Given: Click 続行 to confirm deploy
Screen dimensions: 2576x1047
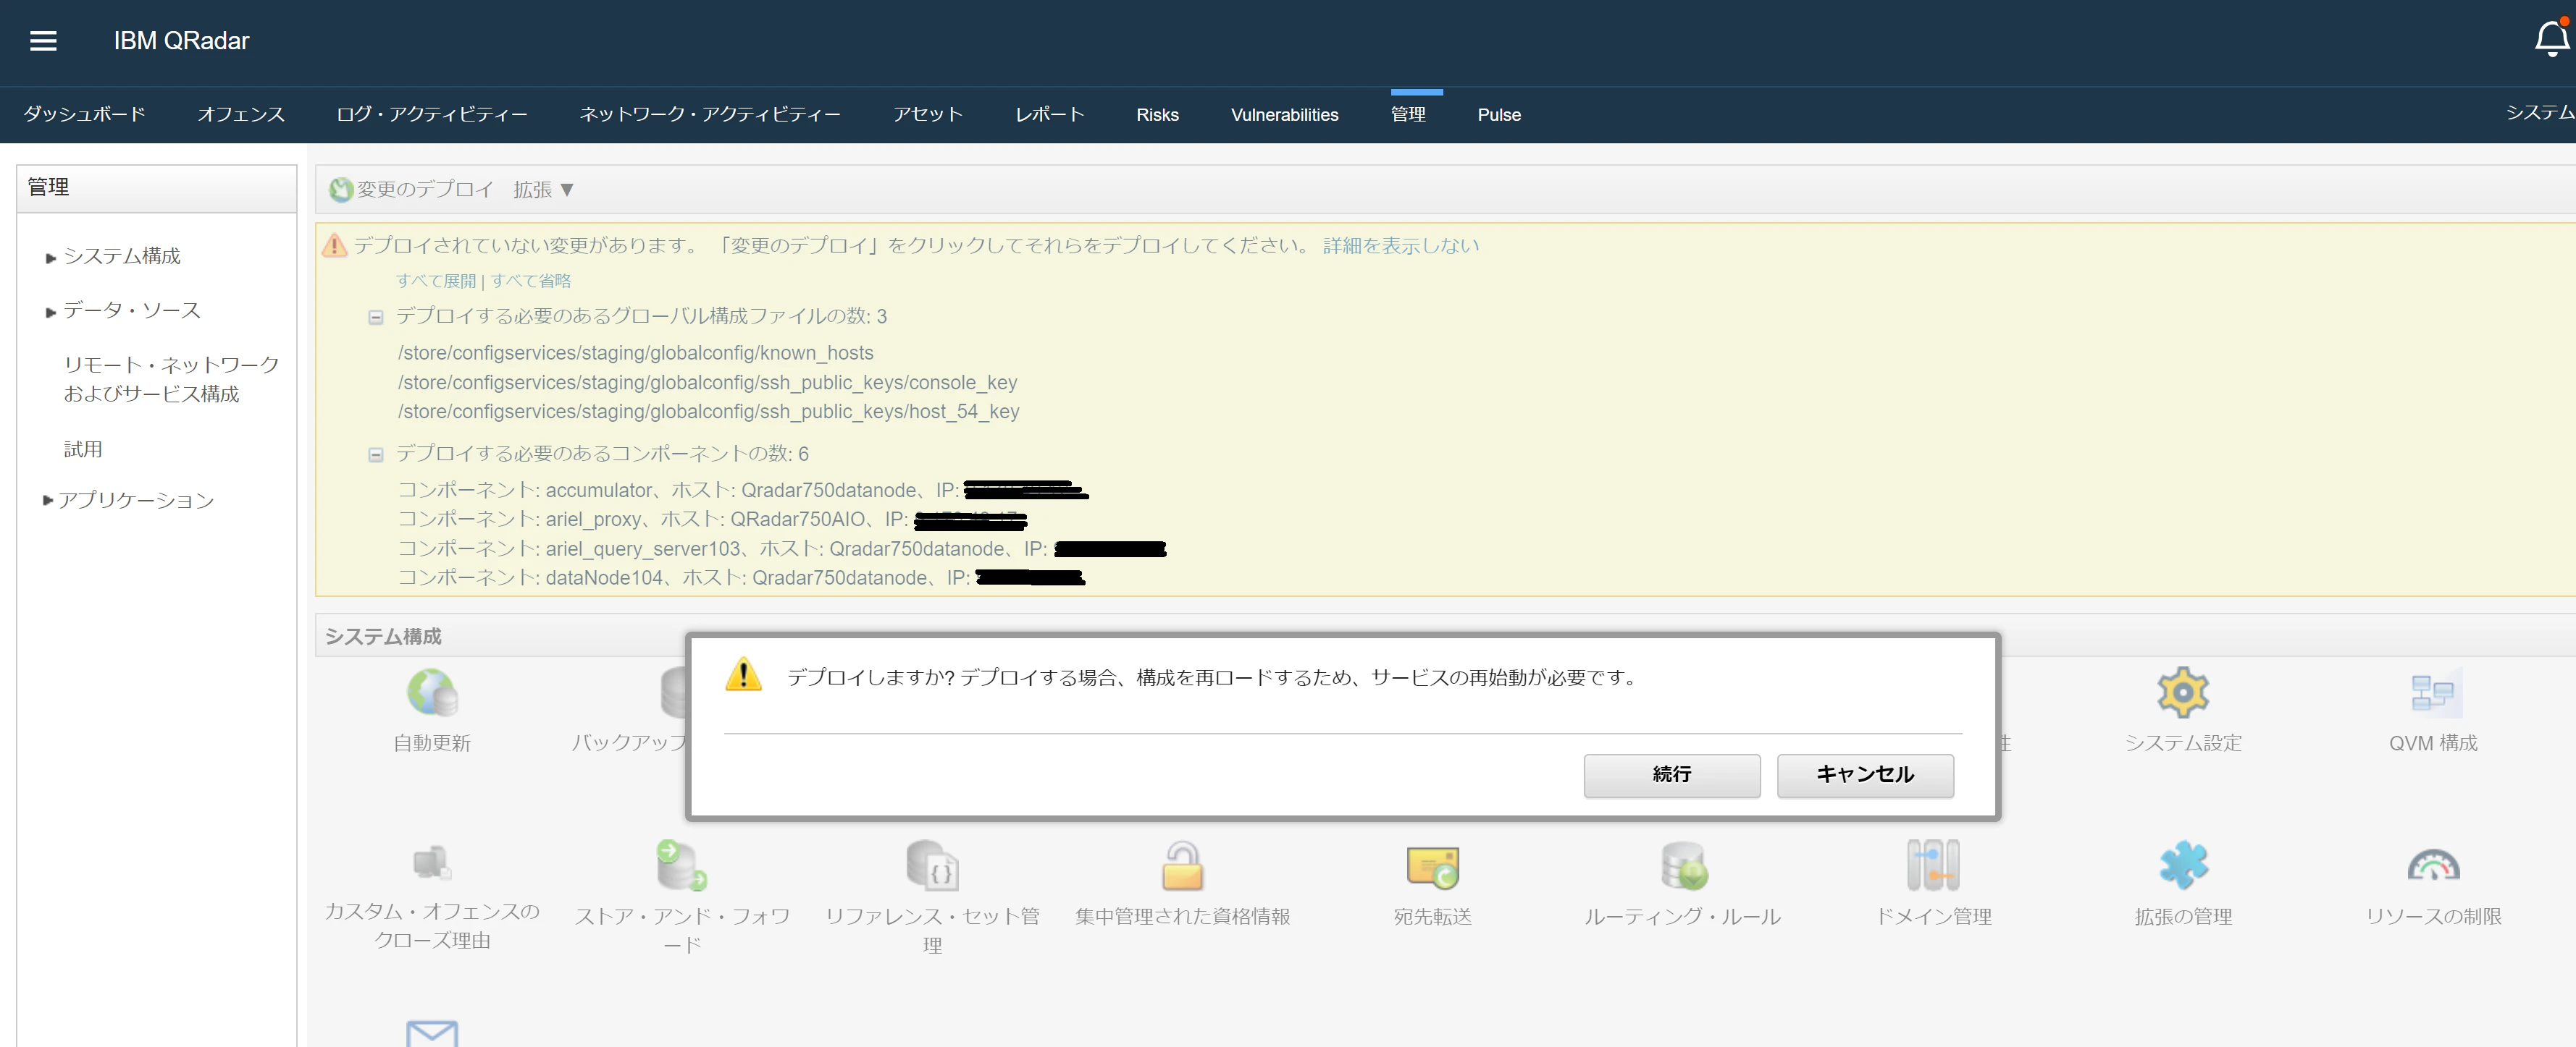Looking at the screenshot, I should click(1671, 774).
